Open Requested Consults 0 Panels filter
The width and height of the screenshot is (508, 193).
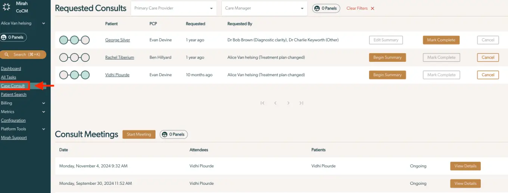tap(326, 8)
